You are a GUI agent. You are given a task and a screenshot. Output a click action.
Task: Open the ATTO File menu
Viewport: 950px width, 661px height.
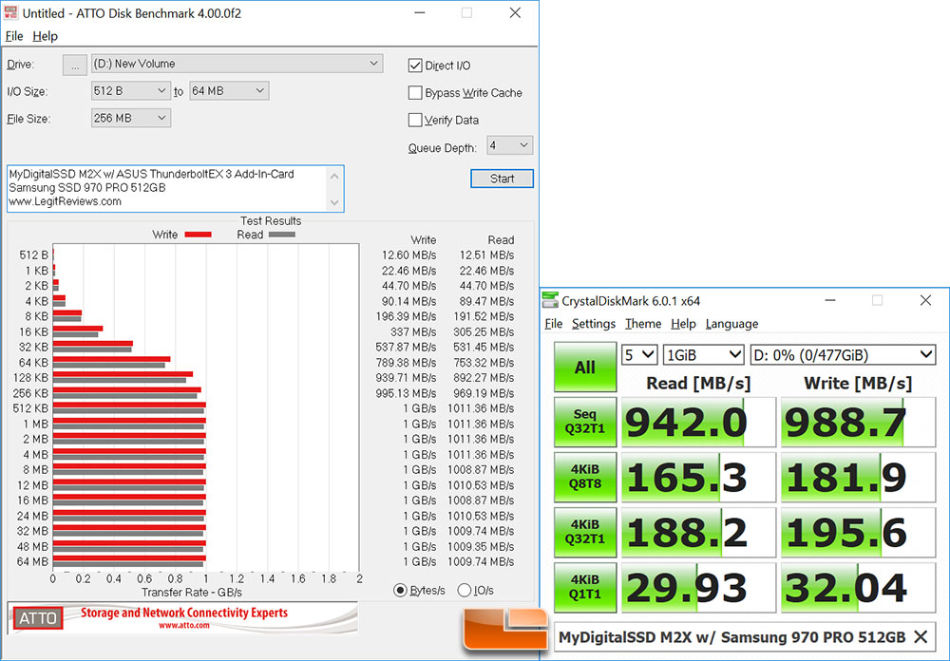coord(14,36)
